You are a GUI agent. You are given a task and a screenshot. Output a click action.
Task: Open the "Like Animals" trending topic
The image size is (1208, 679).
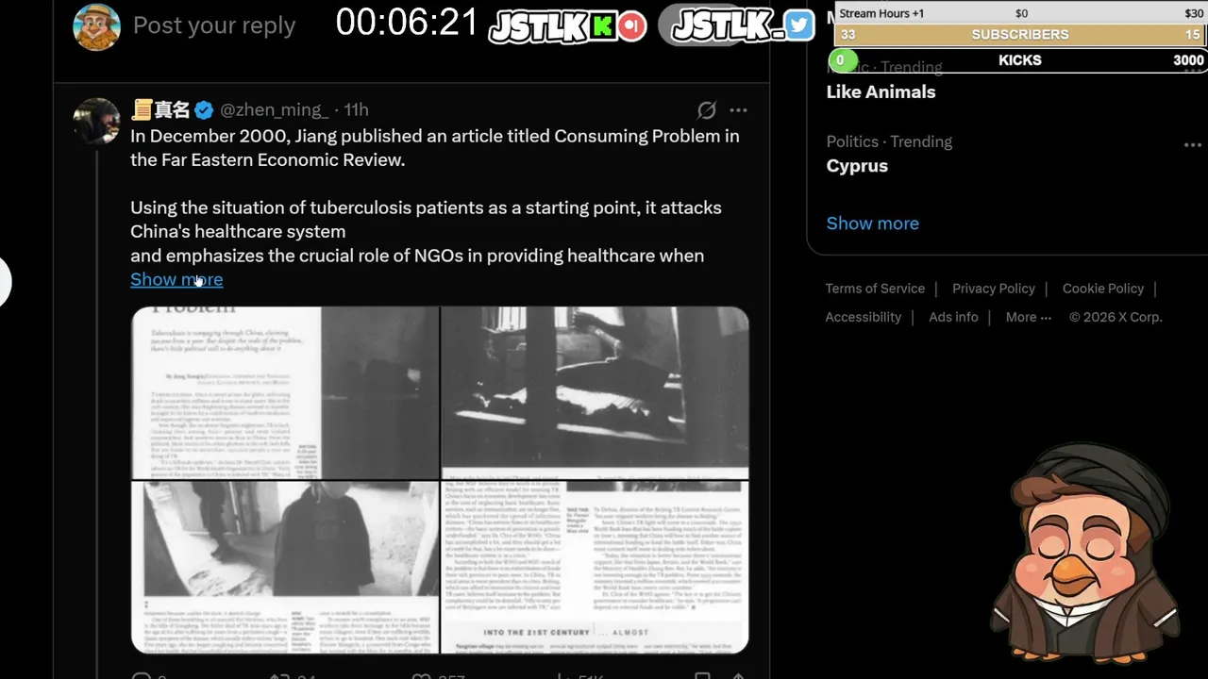881,91
